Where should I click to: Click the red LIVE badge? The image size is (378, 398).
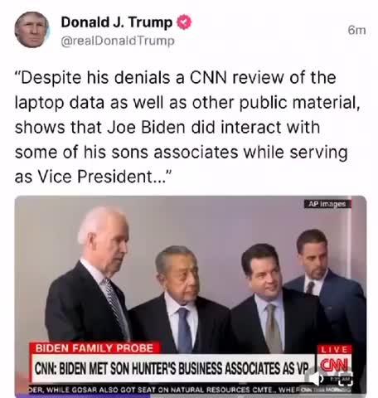pyautogui.click(x=334, y=349)
